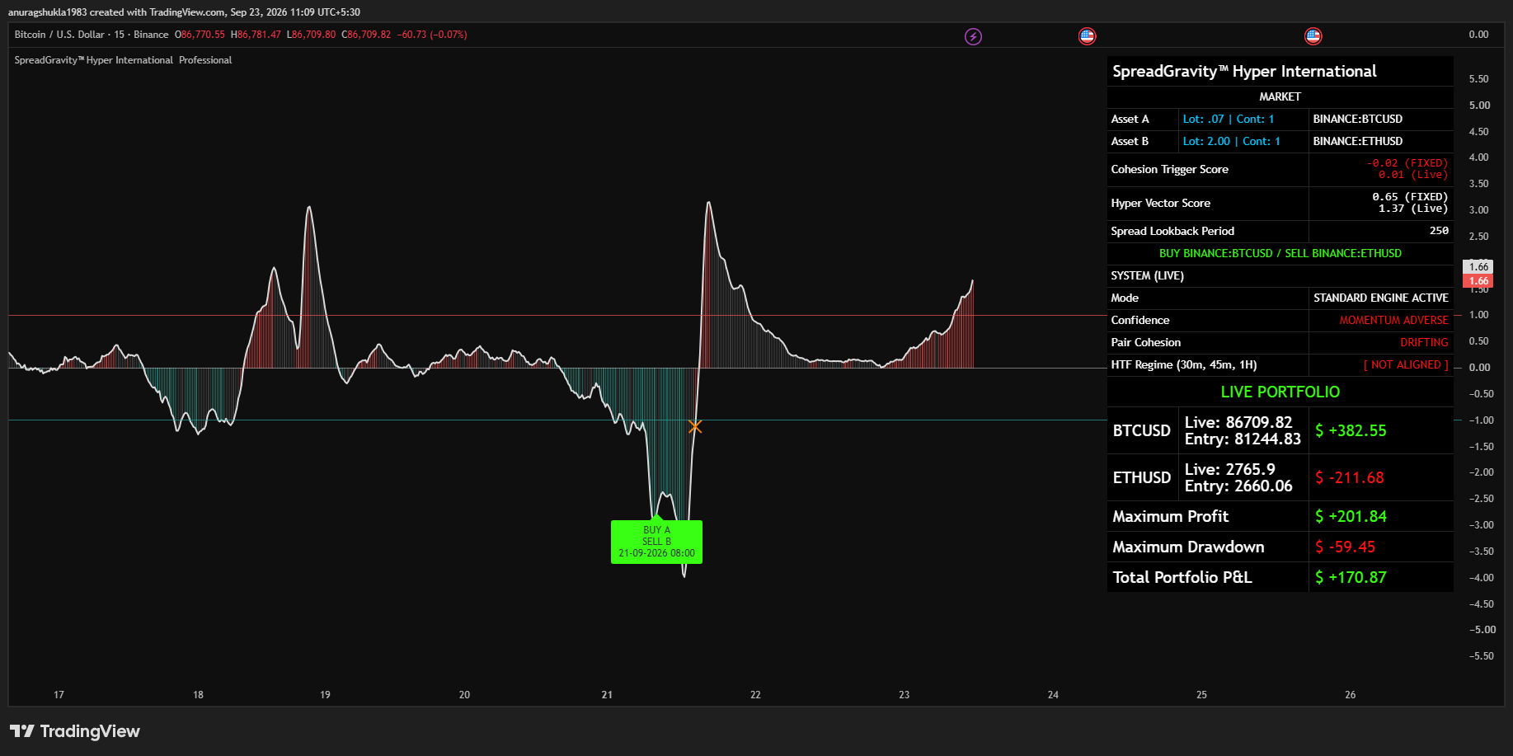Click the Total Portfolio P&L $ +170.87 value
Screen dimensions: 1513x756
1351,578
